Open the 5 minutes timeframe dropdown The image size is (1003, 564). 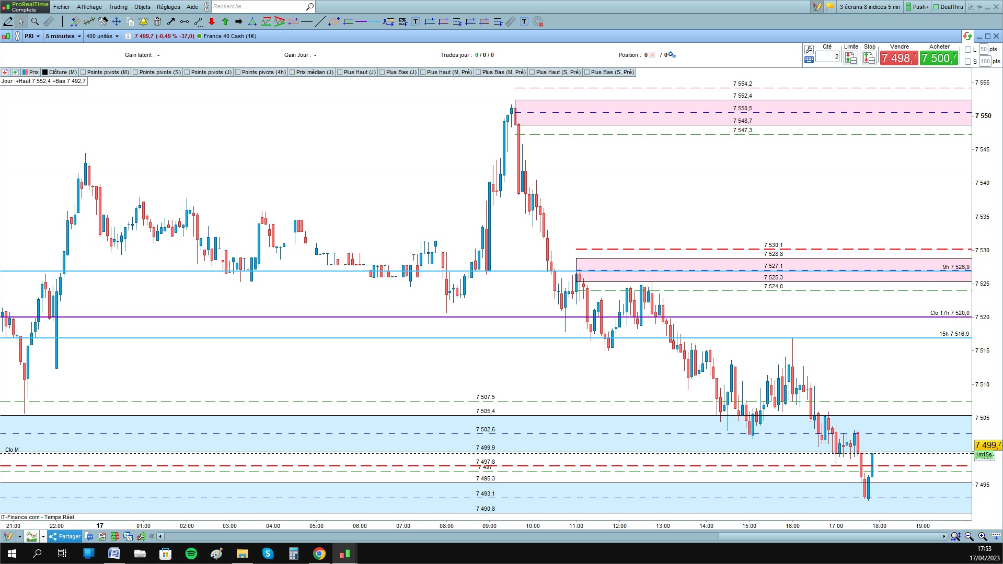(x=63, y=36)
